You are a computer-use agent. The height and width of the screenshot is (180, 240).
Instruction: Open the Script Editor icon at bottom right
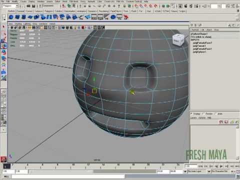(238, 176)
